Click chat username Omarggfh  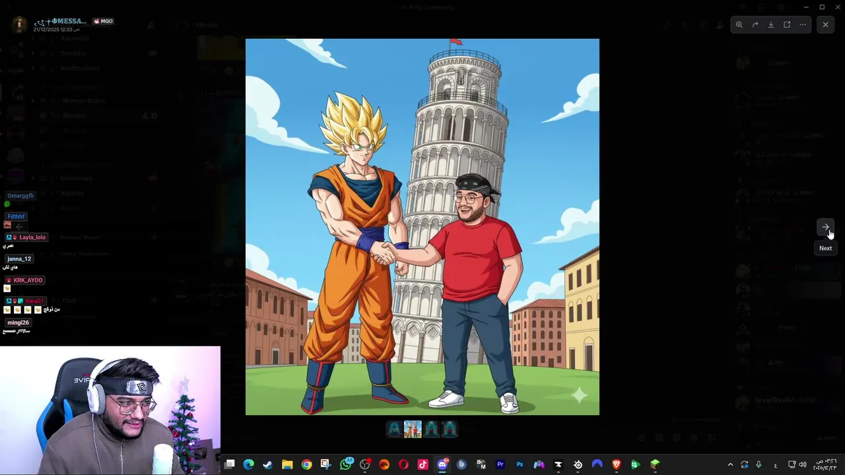20,196
